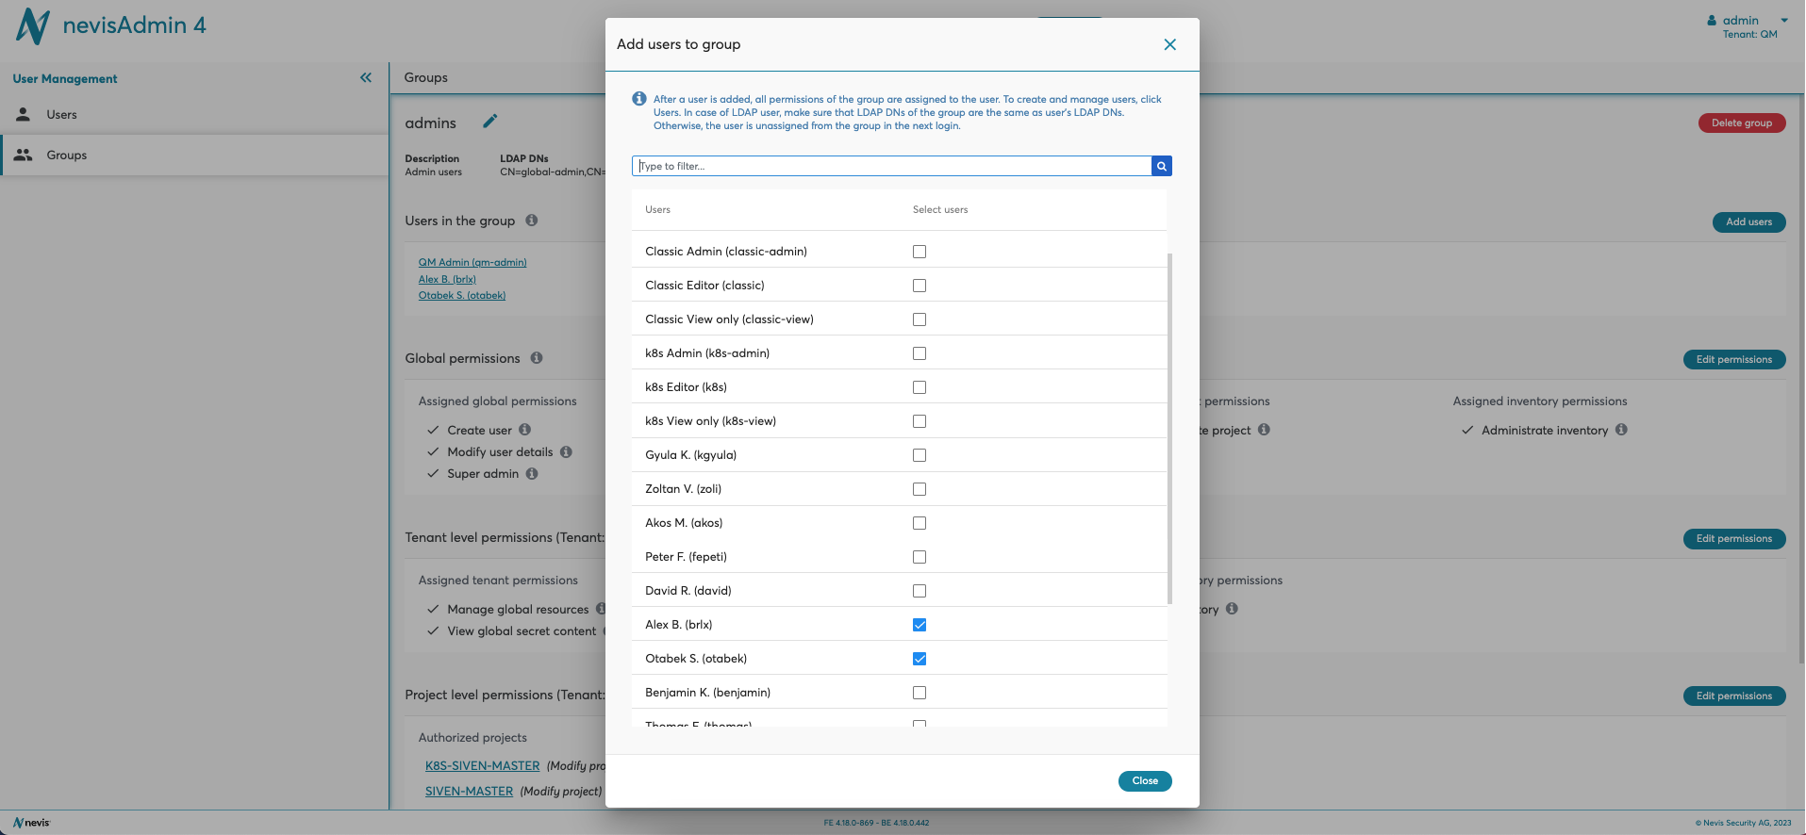Viewport: 1806px width, 835px height.
Task: Click info icon beside Create user
Action: [525, 430]
